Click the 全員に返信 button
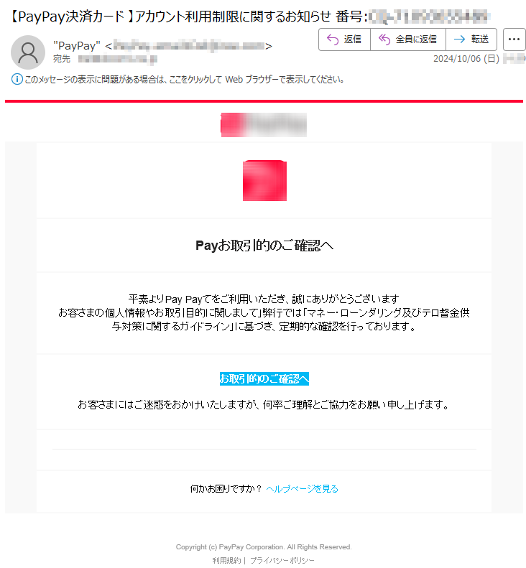 click(x=408, y=39)
